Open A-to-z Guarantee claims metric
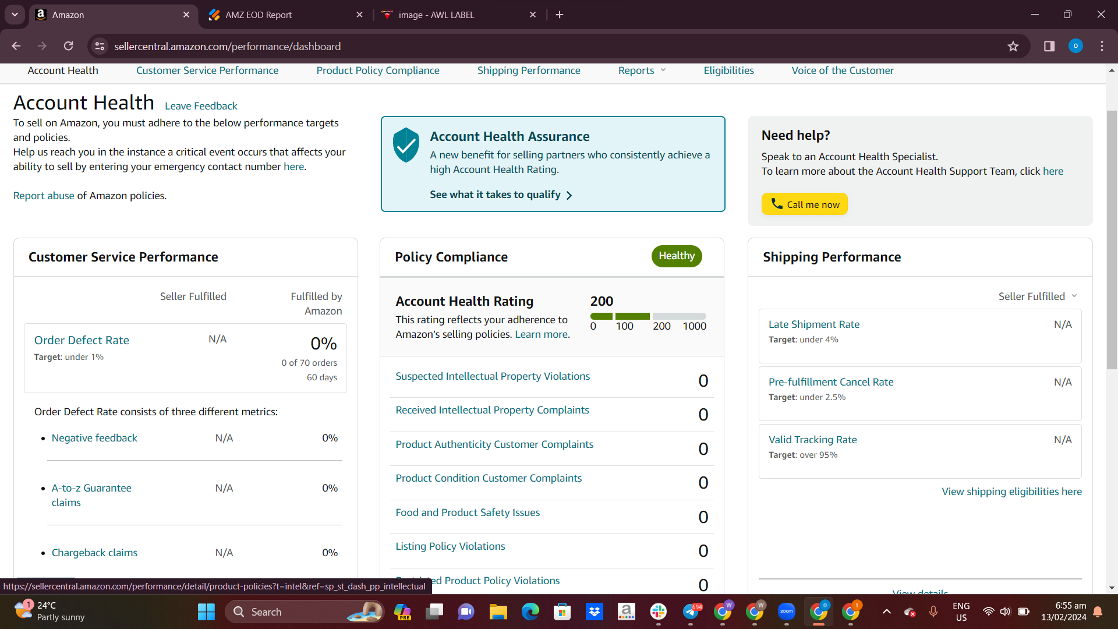 pyautogui.click(x=91, y=495)
